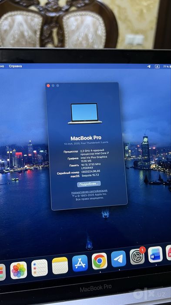Click the Sequoia 15.7.2 macOS version text

tap(91, 176)
